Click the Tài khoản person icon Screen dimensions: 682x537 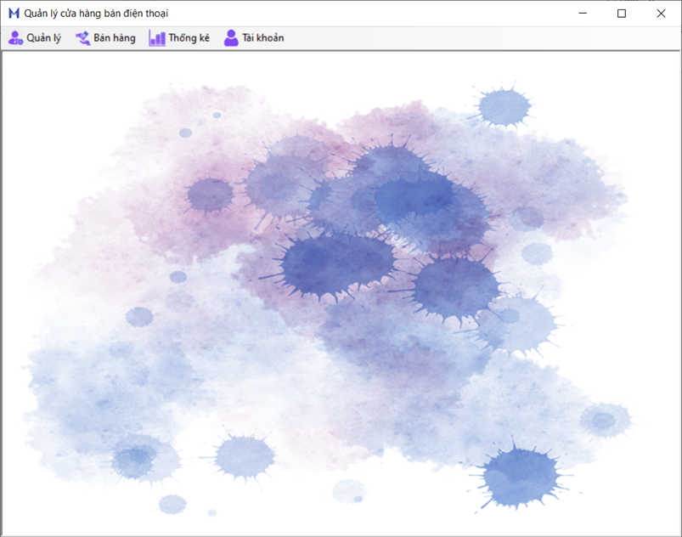point(229,37)
